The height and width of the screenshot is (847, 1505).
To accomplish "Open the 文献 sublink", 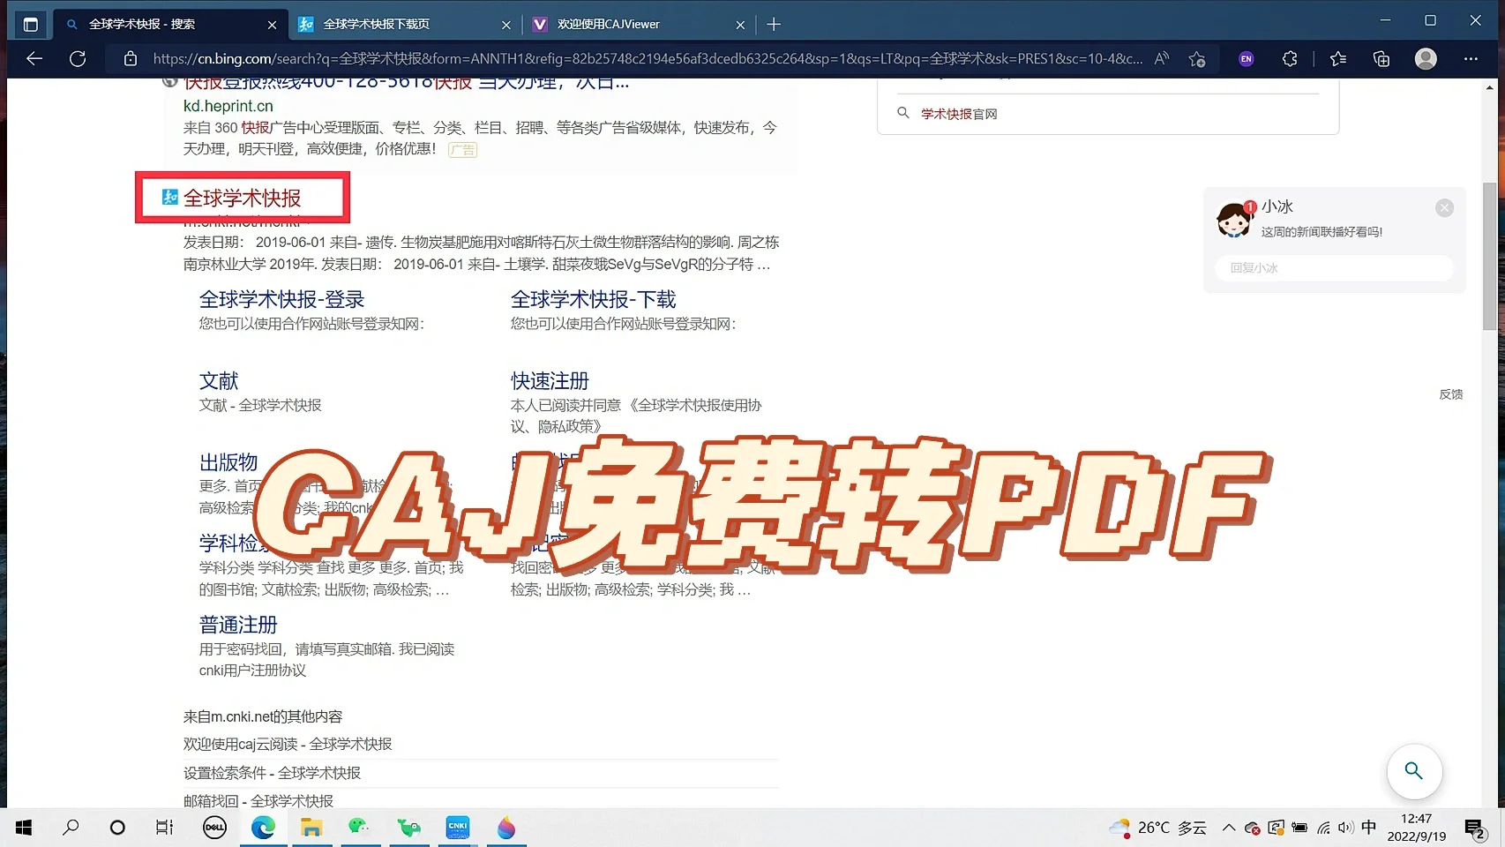I will point(219,380).
